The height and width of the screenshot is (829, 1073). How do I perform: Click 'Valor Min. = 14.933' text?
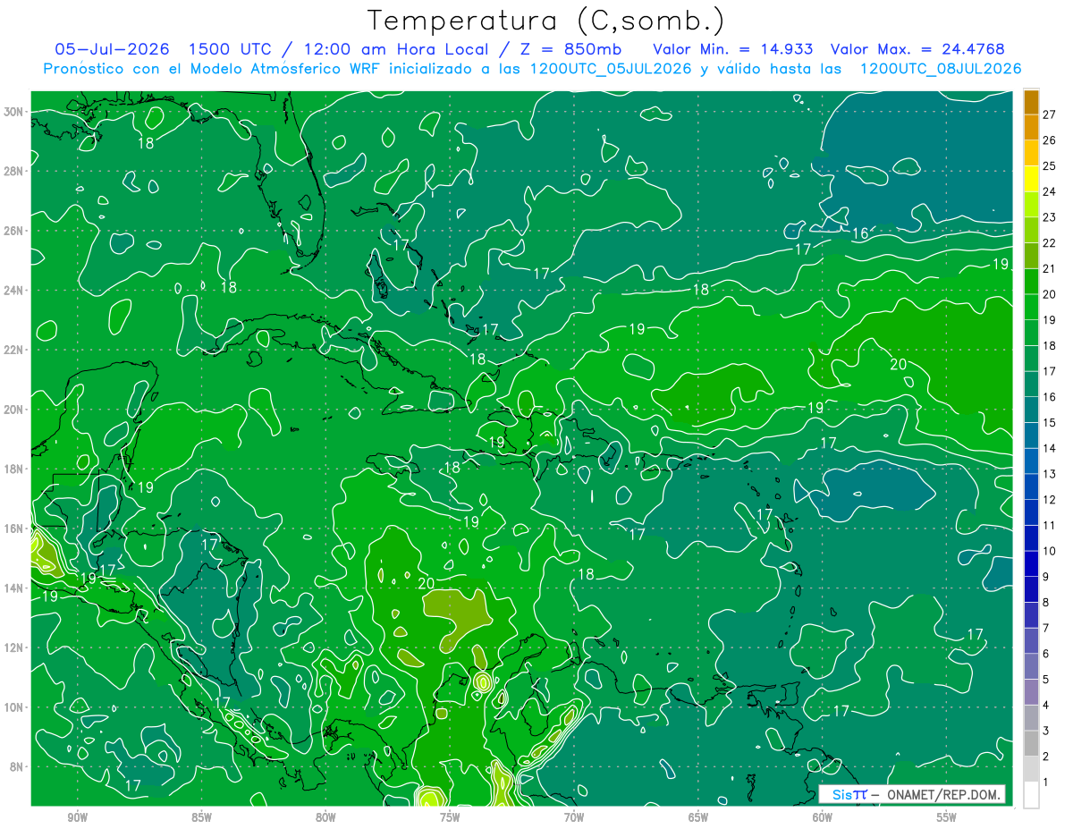[733, 49]
